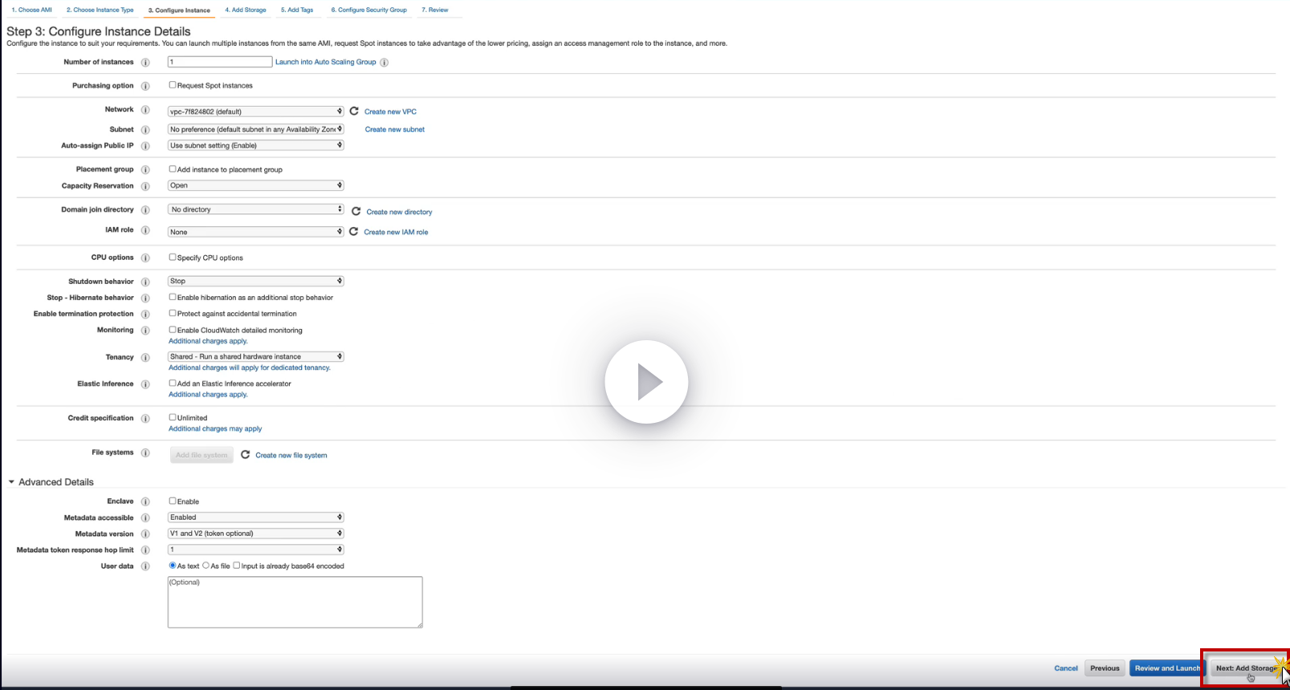Open the Shutdown behavior dropdown
Screen dimensions: 1290x690
[x=256, y=281]
